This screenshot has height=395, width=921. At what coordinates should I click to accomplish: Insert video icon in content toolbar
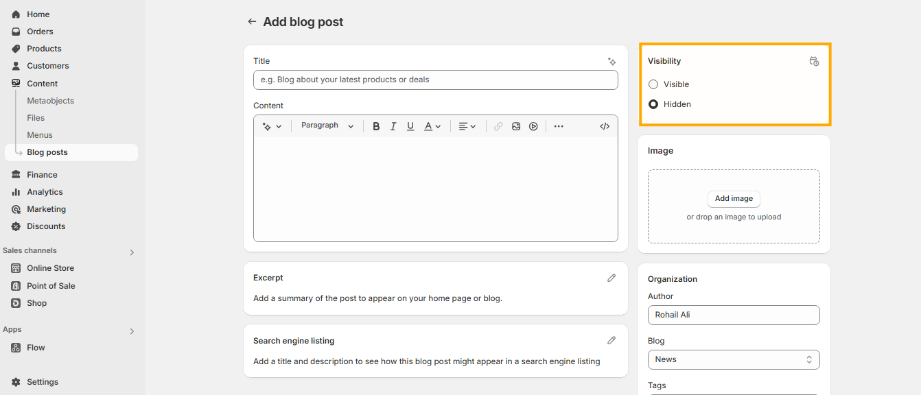coord(533,126)
